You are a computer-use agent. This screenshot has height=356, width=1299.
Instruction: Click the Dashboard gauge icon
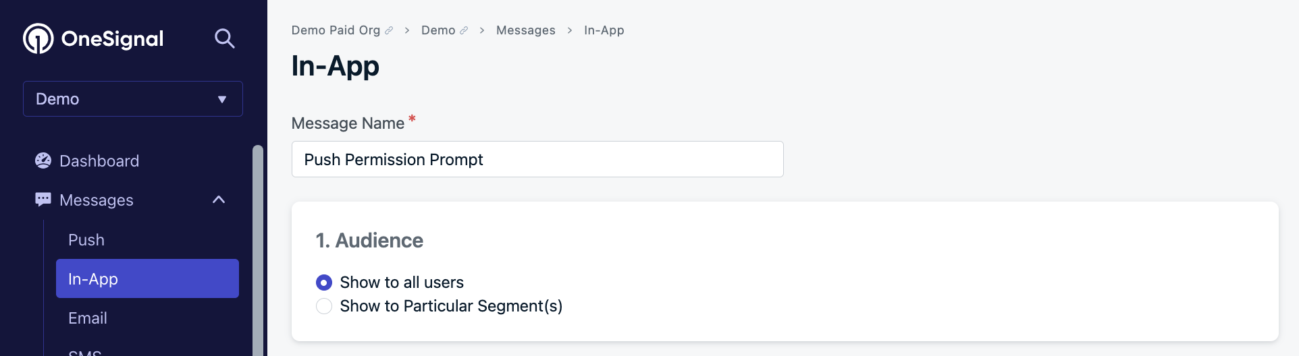pyautogui.click(x=43, y=160)
